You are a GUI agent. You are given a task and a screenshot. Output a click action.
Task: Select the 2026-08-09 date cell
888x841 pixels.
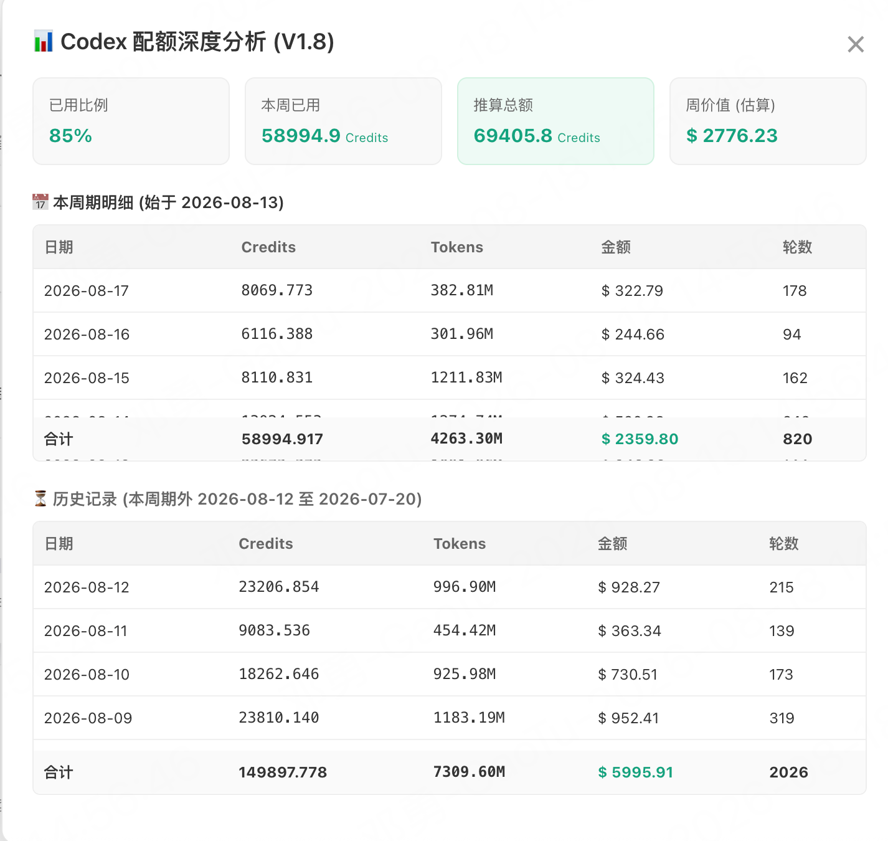[x=88, y=718]
